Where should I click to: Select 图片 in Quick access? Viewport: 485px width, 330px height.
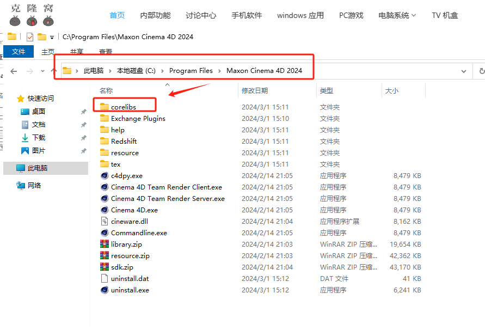(x=39, y=150)
